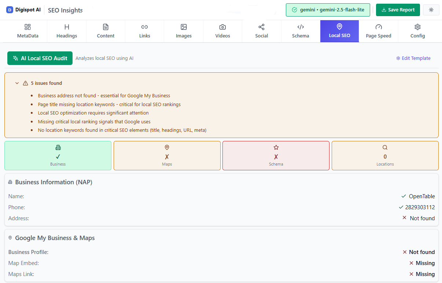Open the MetaData tab icon

click(27, 27)
